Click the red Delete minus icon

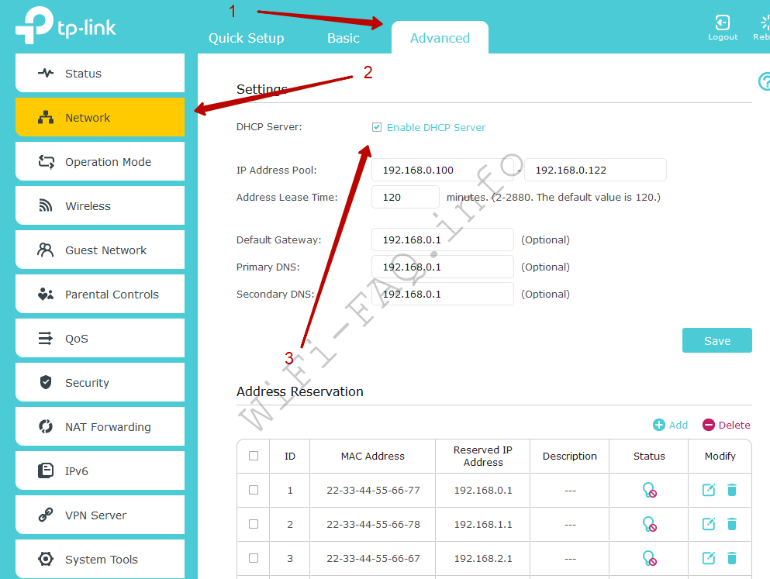pos(709,425)
